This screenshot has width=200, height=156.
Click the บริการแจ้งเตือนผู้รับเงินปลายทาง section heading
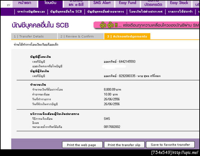point(55,114)
